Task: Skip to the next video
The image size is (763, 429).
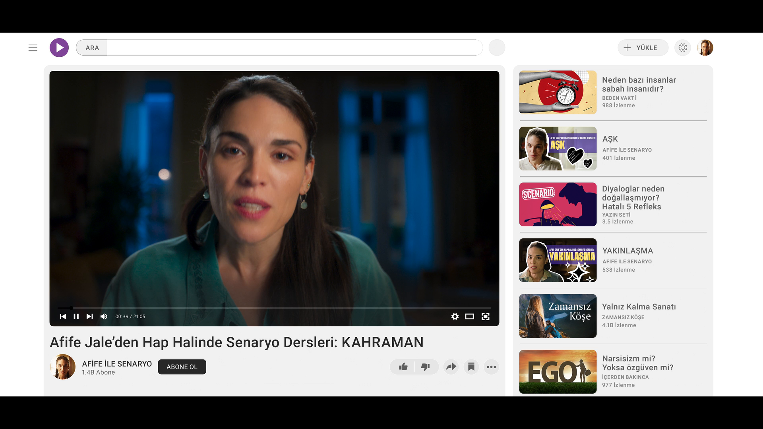Action: [x=90, y=317]
